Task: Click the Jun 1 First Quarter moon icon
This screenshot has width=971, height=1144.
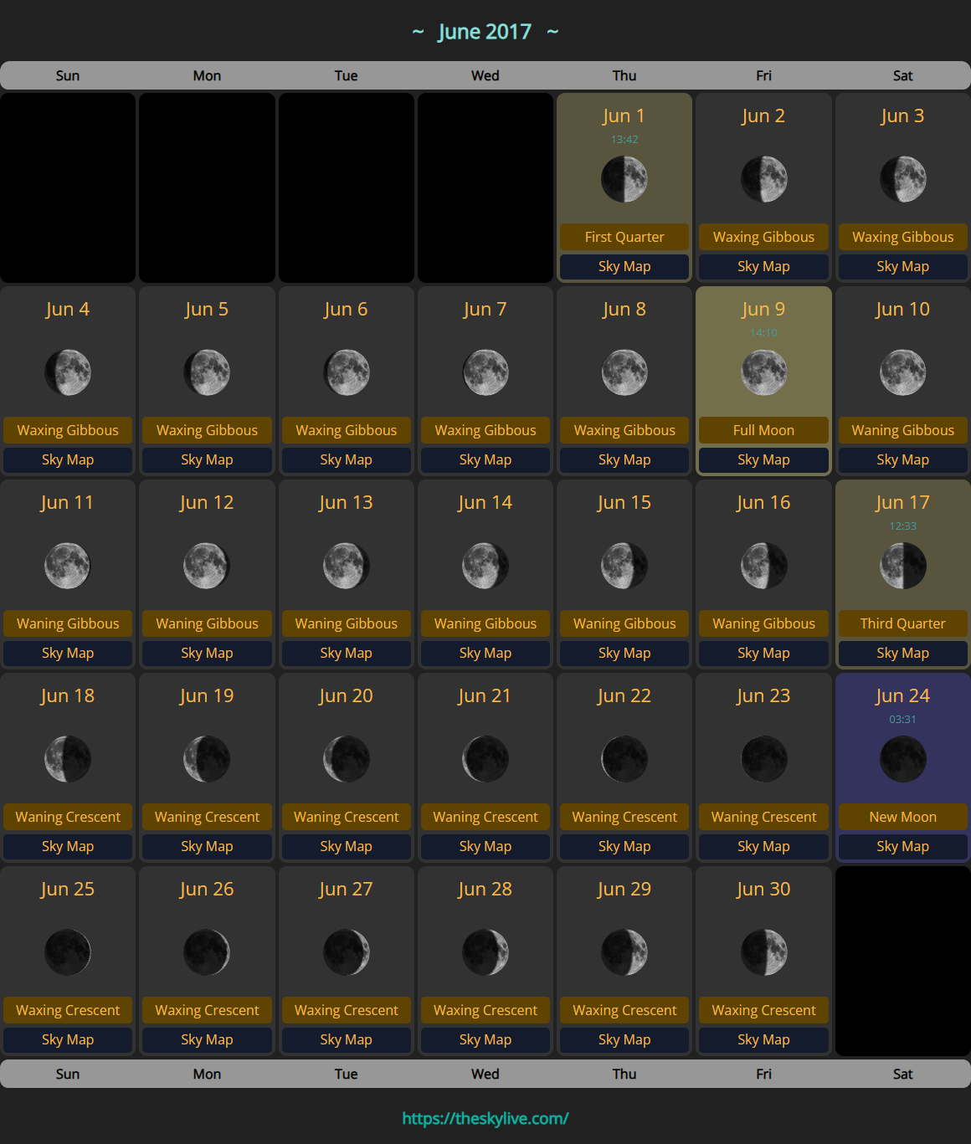Action: click(624, 179)
